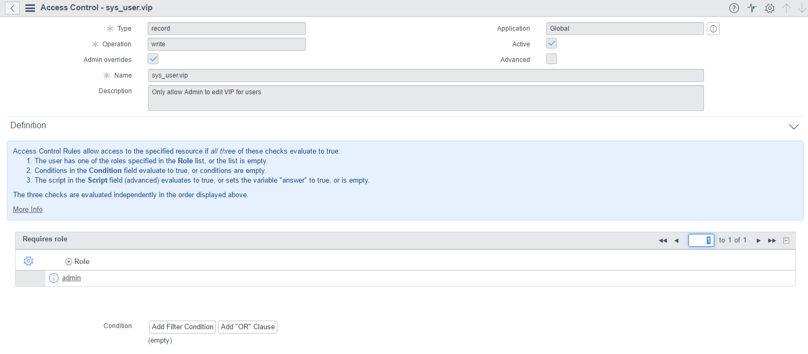Toggle the Admin overrides checkbox
Screen dimensions: 808x354
click(x=153, y=59)
